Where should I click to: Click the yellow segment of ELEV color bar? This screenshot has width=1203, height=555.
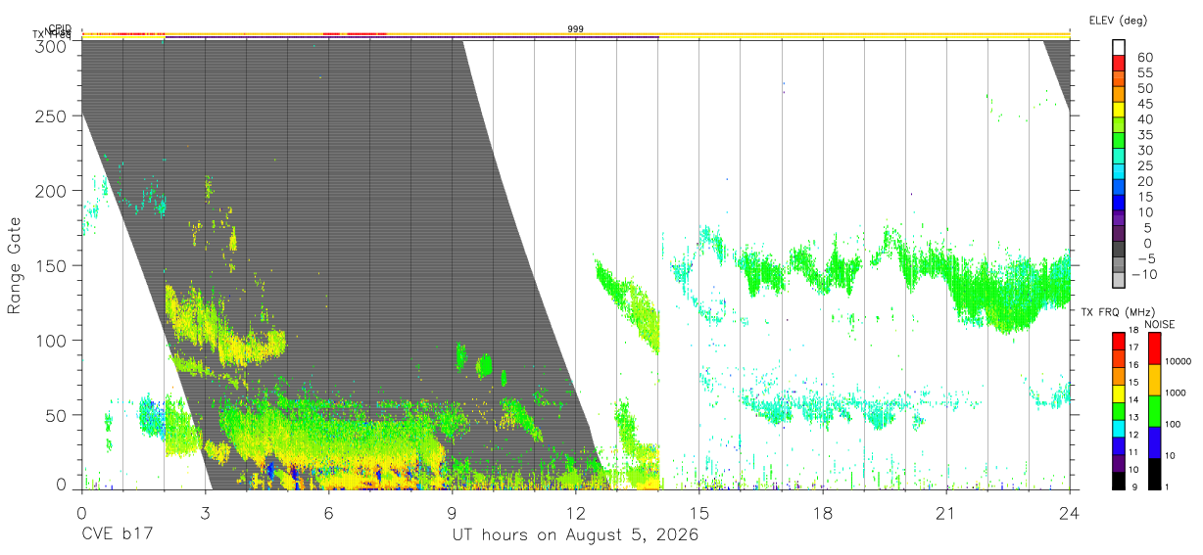(1119, 110)
